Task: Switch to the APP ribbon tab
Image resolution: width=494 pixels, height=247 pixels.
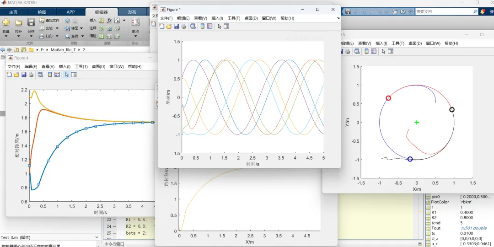Action: (70, 12)
